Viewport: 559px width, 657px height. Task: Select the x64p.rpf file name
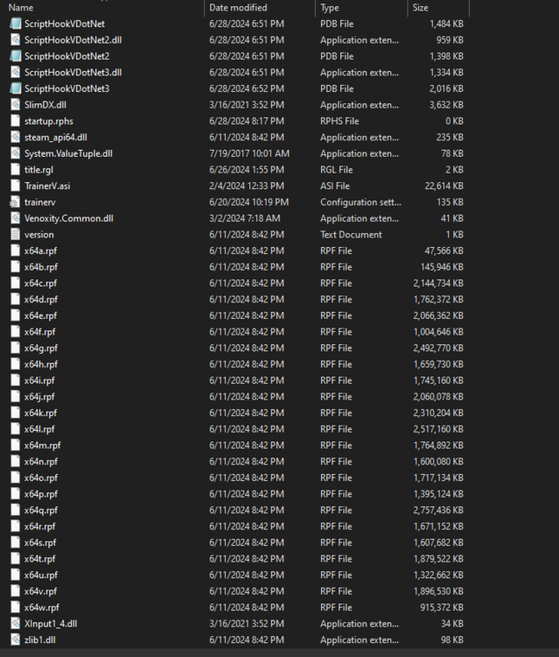[x=41, y=494]
